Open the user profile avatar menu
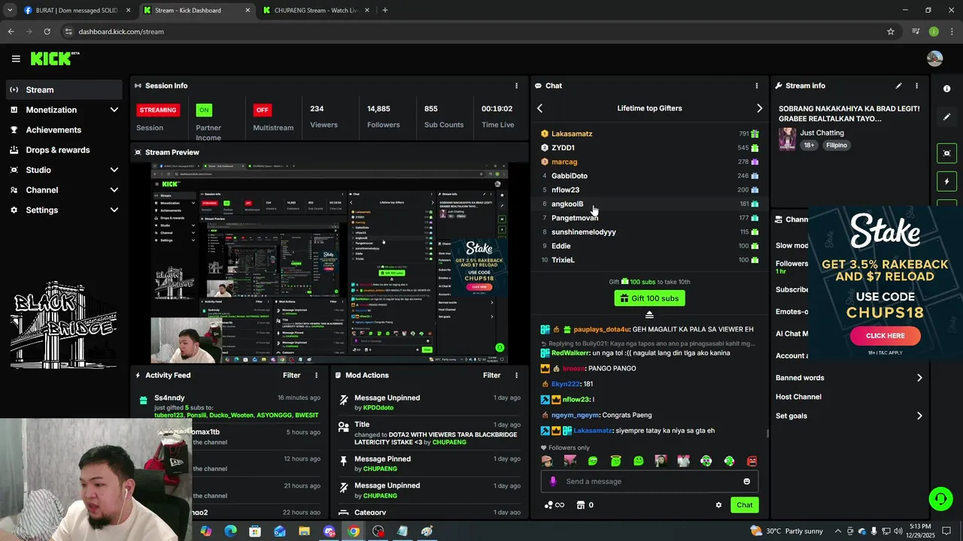Screen dimensions: 963x541 934,59
